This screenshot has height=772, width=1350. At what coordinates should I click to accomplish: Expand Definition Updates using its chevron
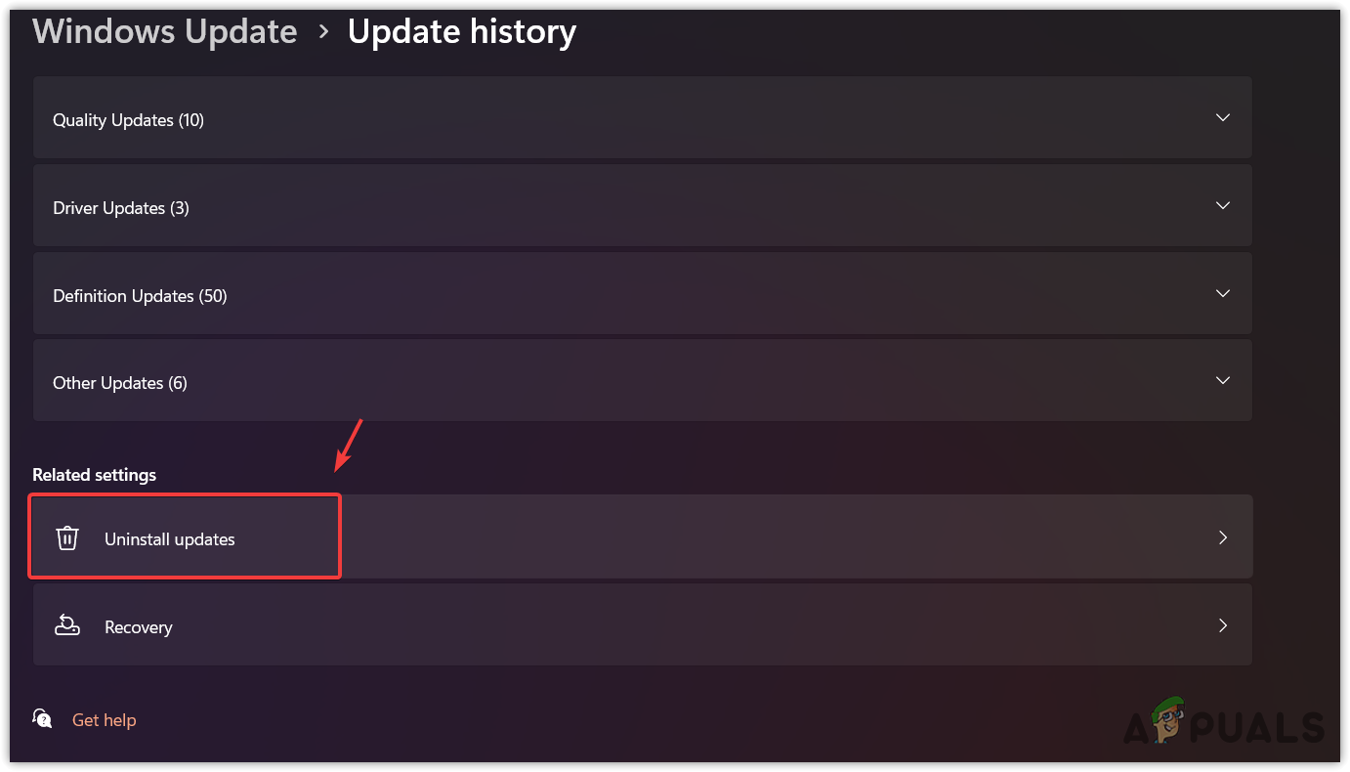pos(1222,293)
